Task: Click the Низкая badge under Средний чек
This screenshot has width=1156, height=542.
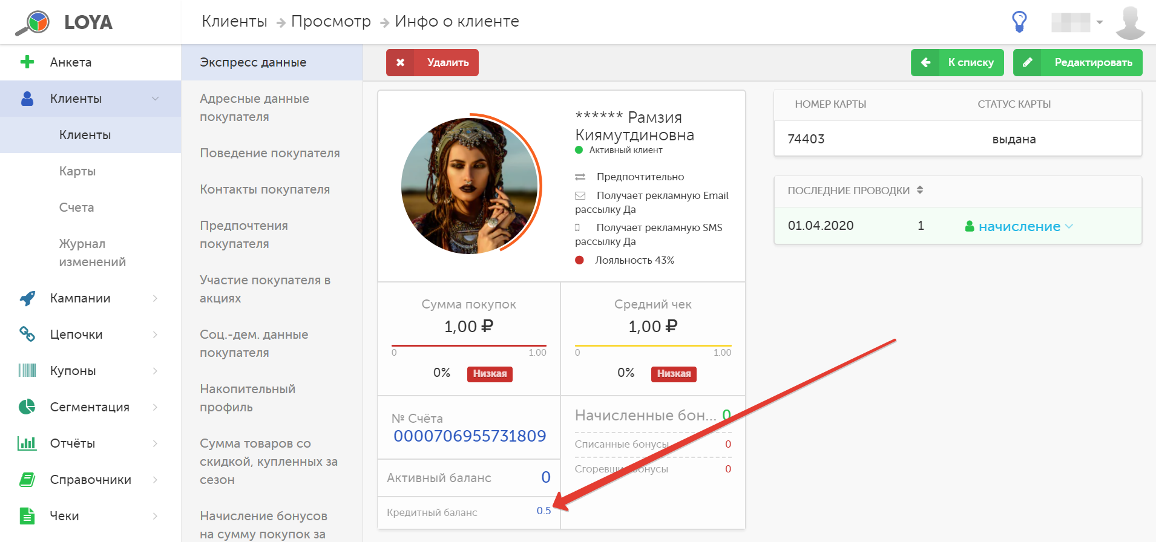Action: coord(674,374)
